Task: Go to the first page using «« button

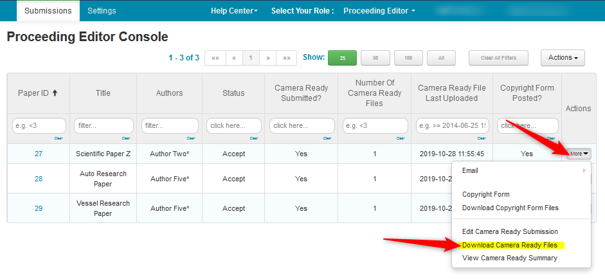Action: [215, 58]
